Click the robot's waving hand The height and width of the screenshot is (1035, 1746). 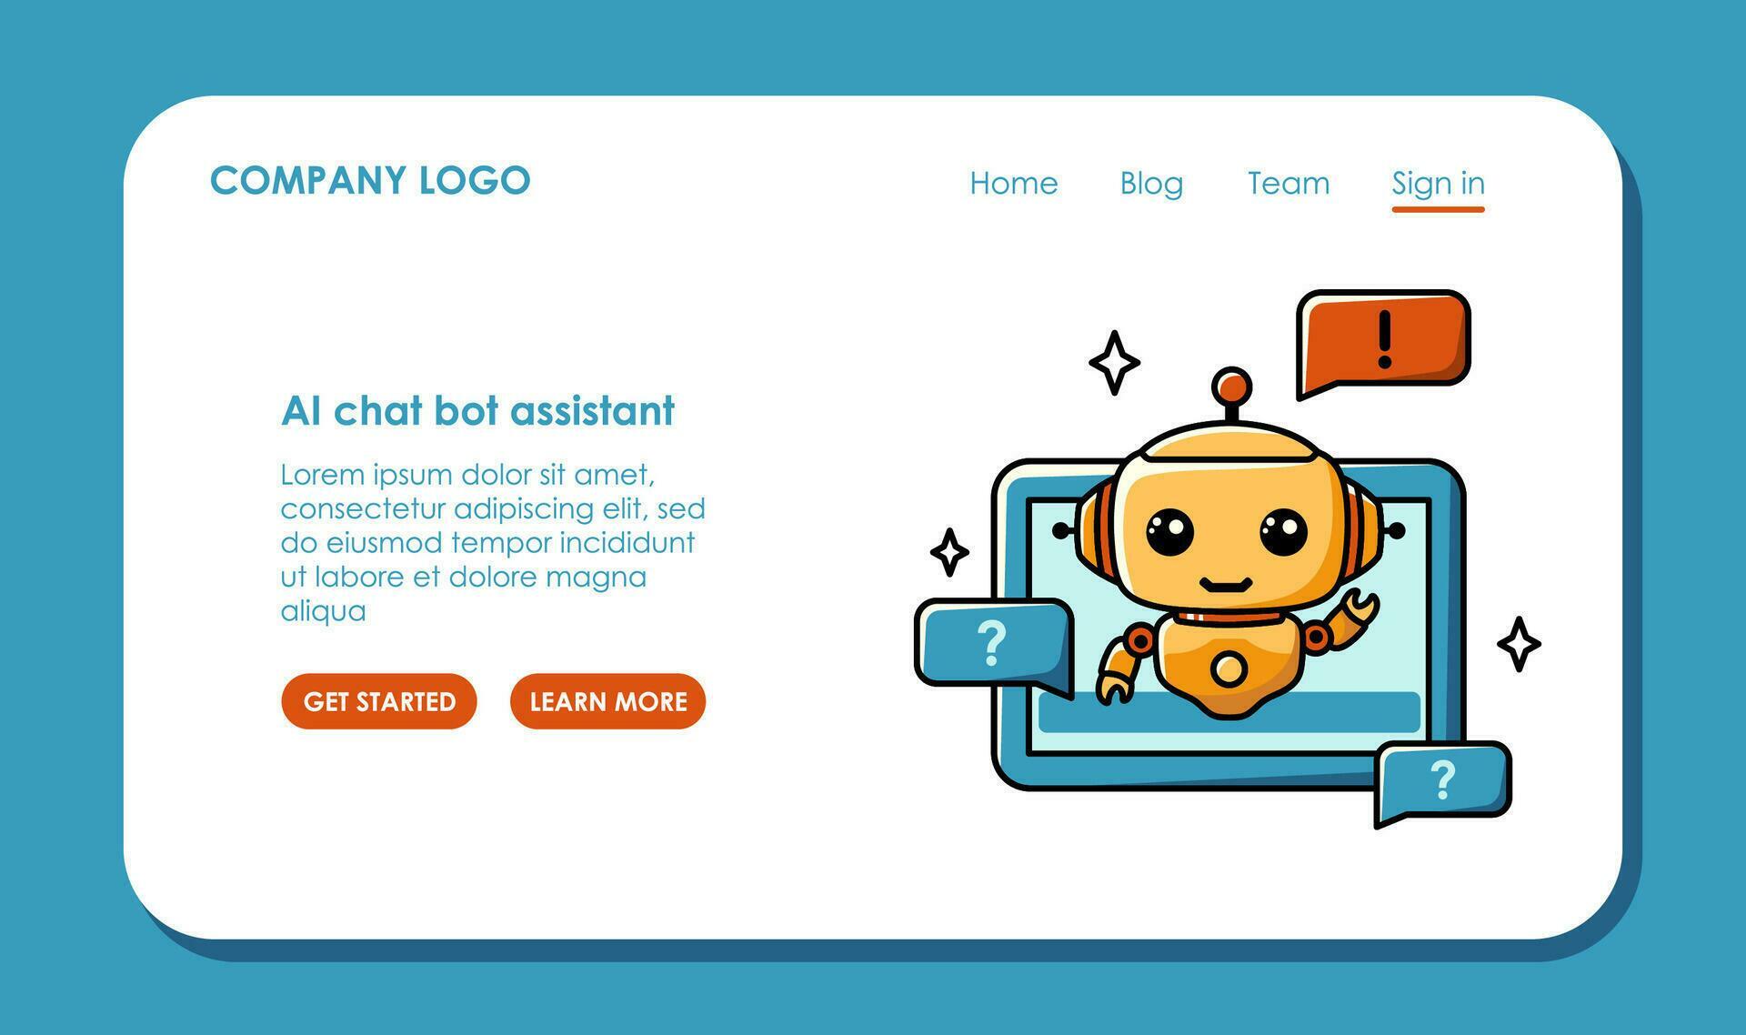click(x=1354, y=612)
